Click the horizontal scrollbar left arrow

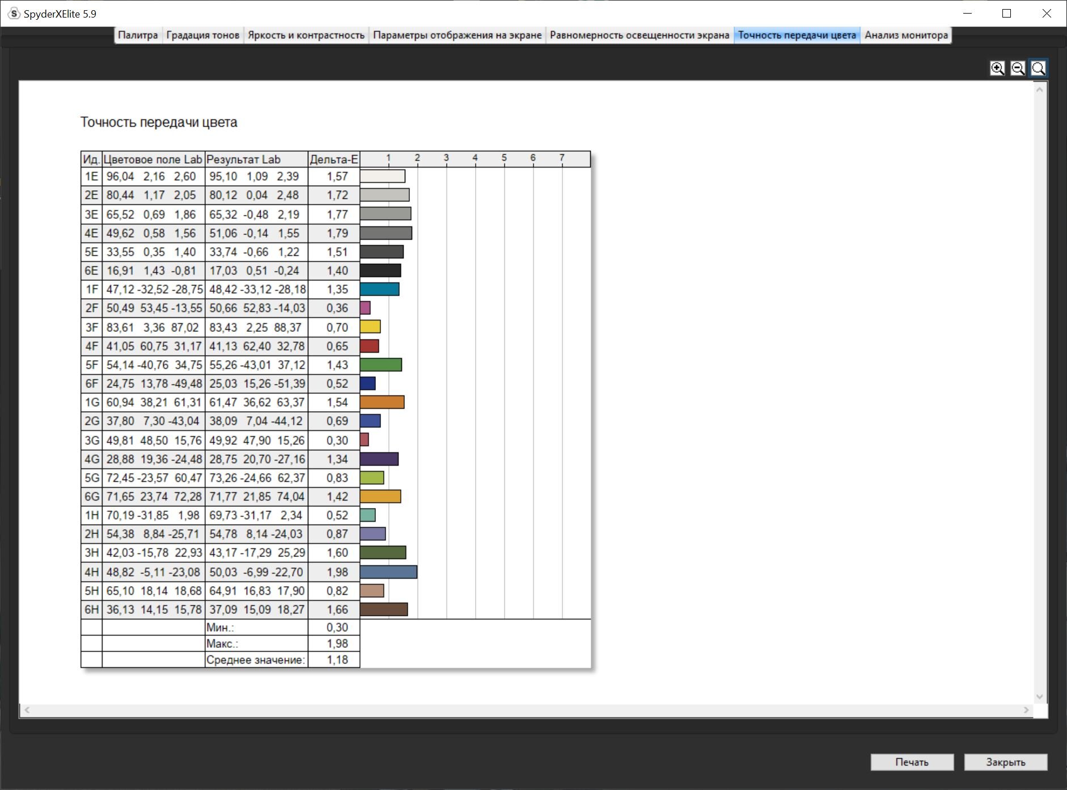pos(27,710)
